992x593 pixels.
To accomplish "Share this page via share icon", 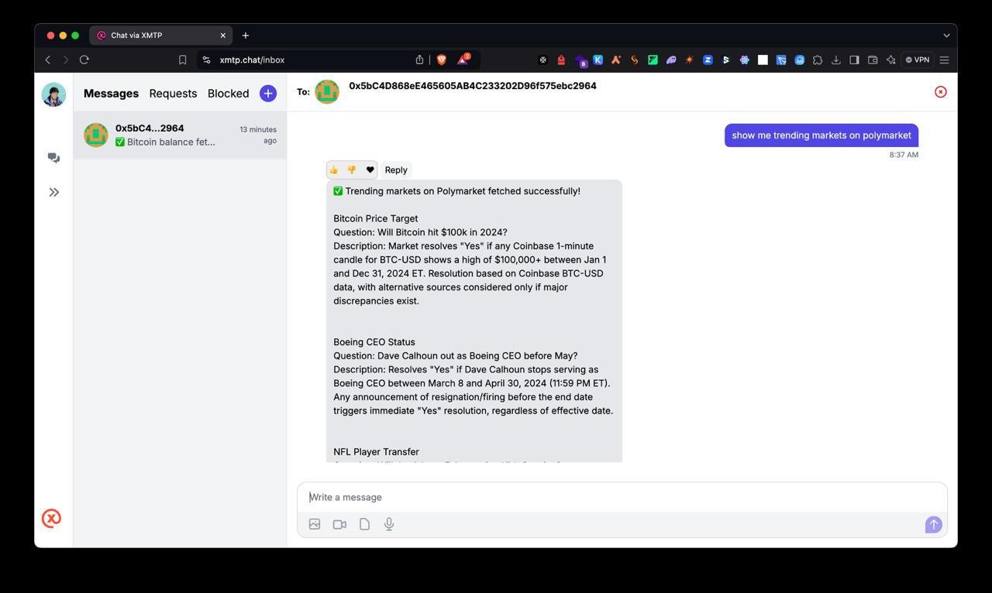I will 419,60.
